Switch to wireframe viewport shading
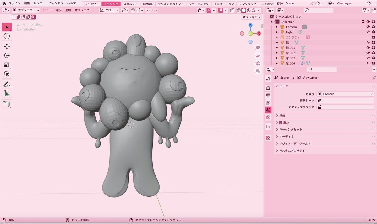 coord(238,10)
